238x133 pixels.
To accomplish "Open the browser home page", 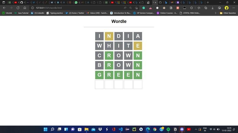I will pos(25,8).
